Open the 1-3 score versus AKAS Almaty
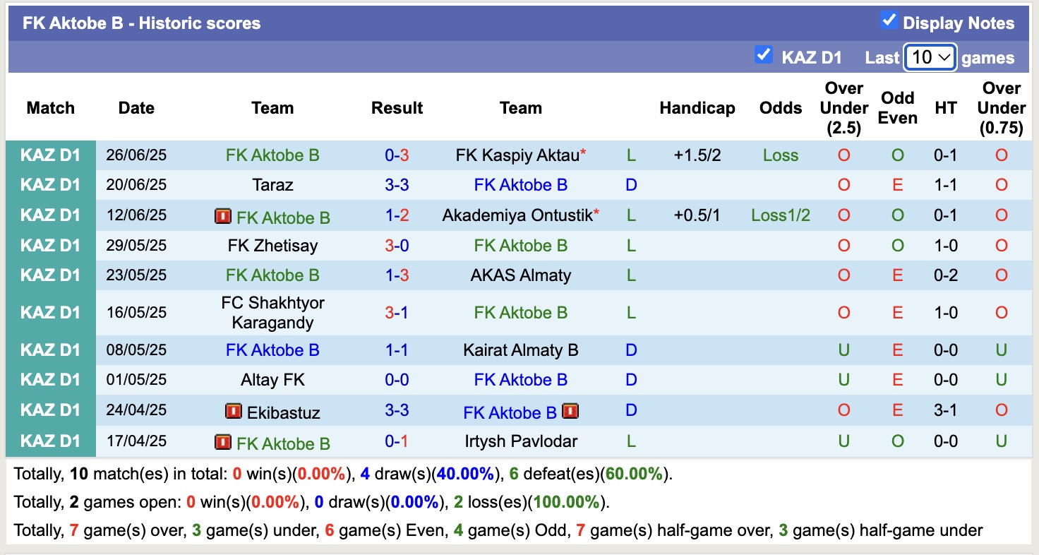 (x=397, y=275)
